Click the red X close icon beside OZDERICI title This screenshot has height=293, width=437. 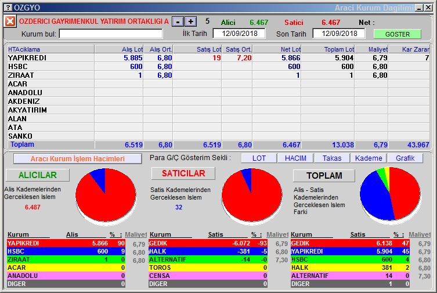point(10,21)
